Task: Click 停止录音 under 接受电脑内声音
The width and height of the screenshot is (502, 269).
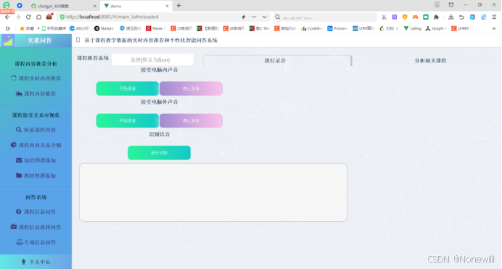Action: coord(191,88)
